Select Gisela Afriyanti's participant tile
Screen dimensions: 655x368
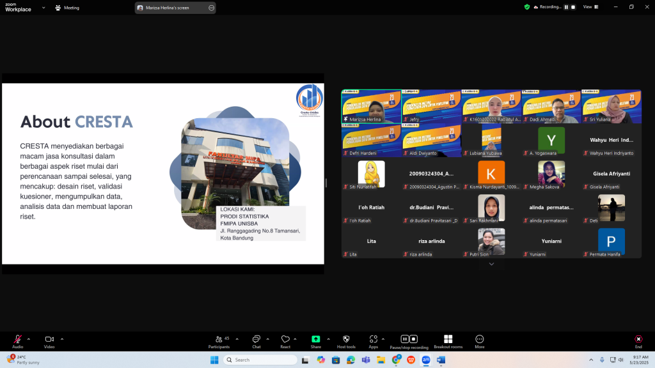coord(612,174)
